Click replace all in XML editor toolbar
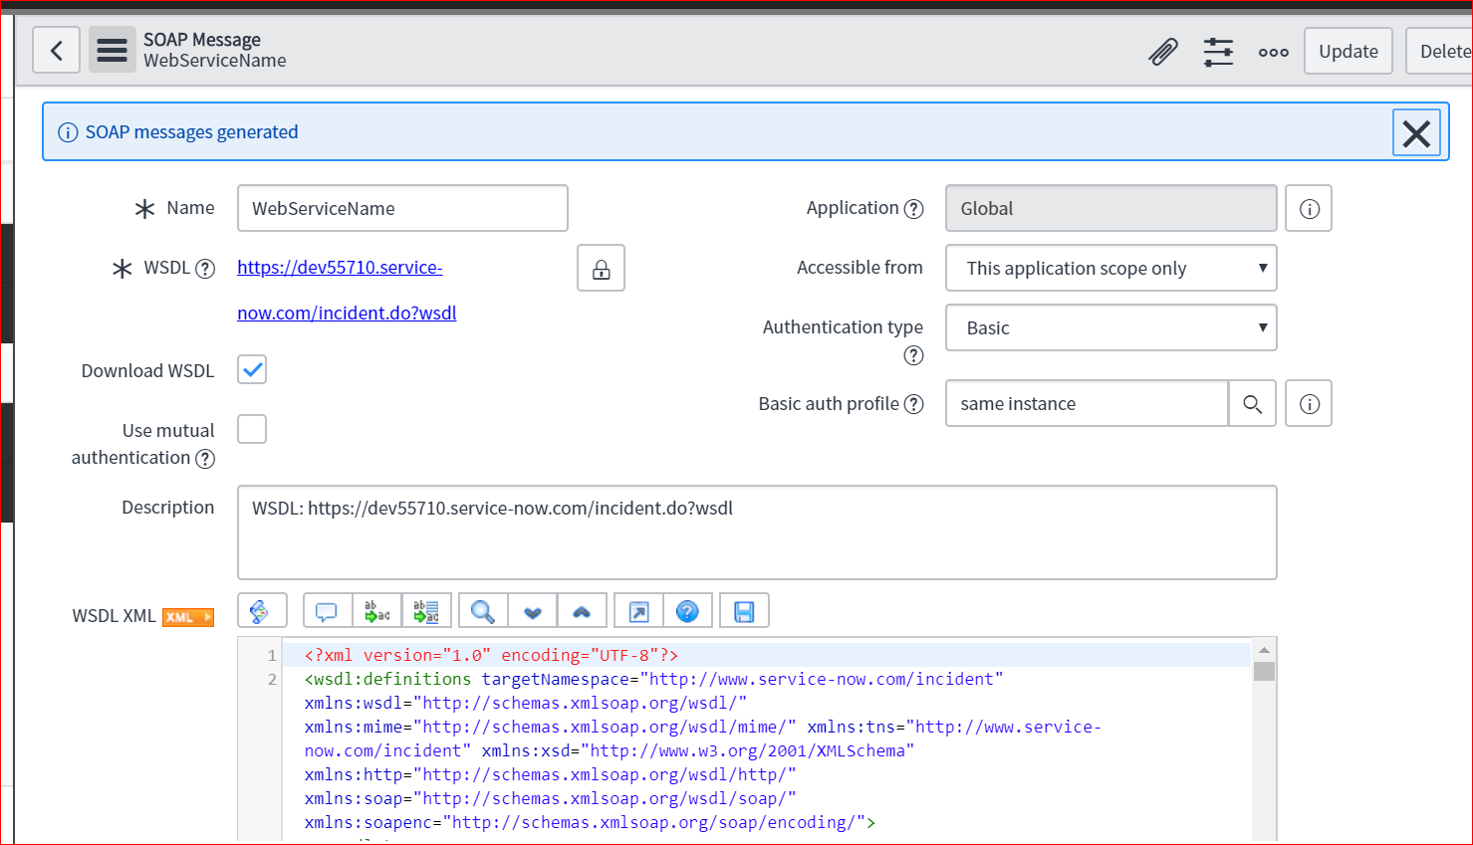 pyautogui.click(x=427, y=611)
